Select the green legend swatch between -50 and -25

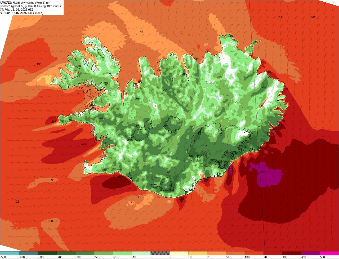[x=104, y=253]
